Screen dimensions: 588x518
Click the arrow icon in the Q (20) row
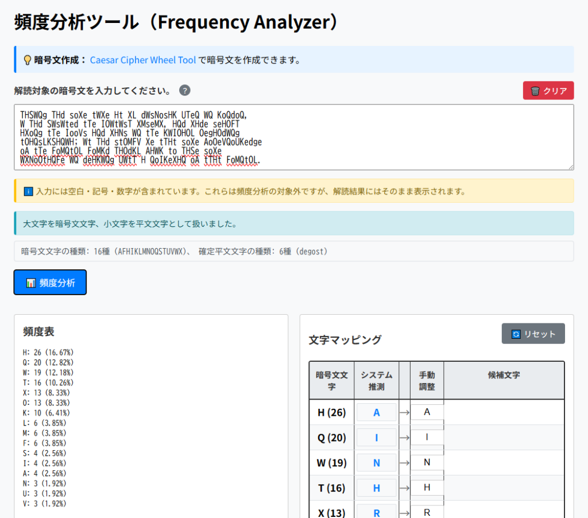[404, 438]
